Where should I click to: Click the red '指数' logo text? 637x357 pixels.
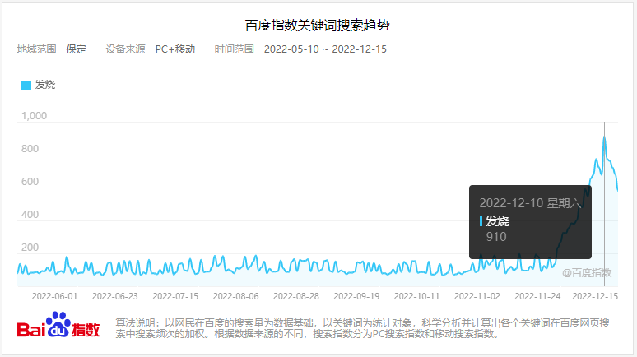[86, 330]
